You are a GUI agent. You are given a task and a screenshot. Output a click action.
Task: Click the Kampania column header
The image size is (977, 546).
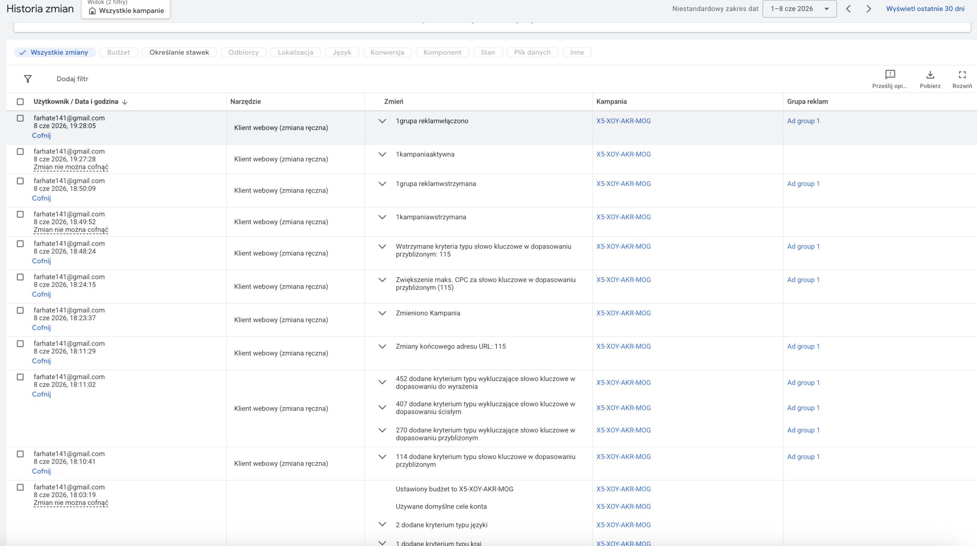point(611,102)
